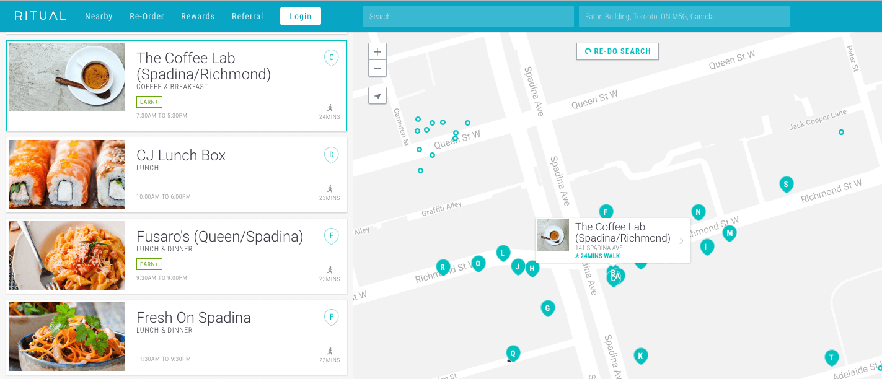Open the Rewards page
Image resolution: width=882 pixels, height=379 pixels.
(198, 17)
